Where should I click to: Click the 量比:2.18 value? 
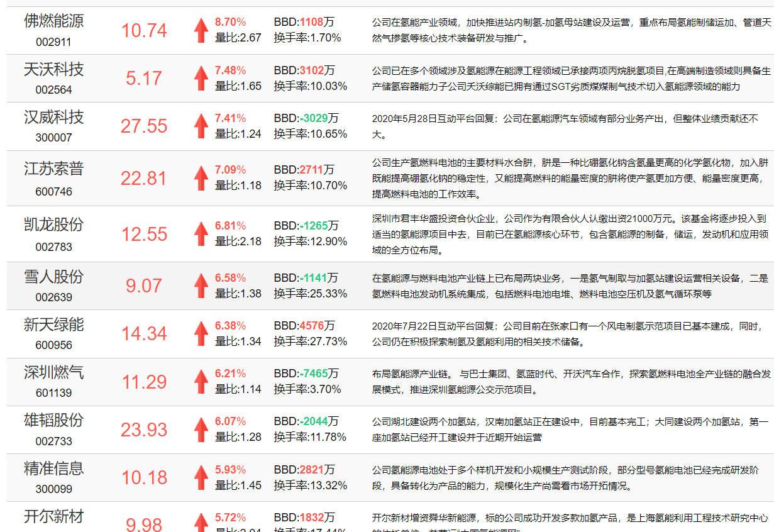(238, 241)
